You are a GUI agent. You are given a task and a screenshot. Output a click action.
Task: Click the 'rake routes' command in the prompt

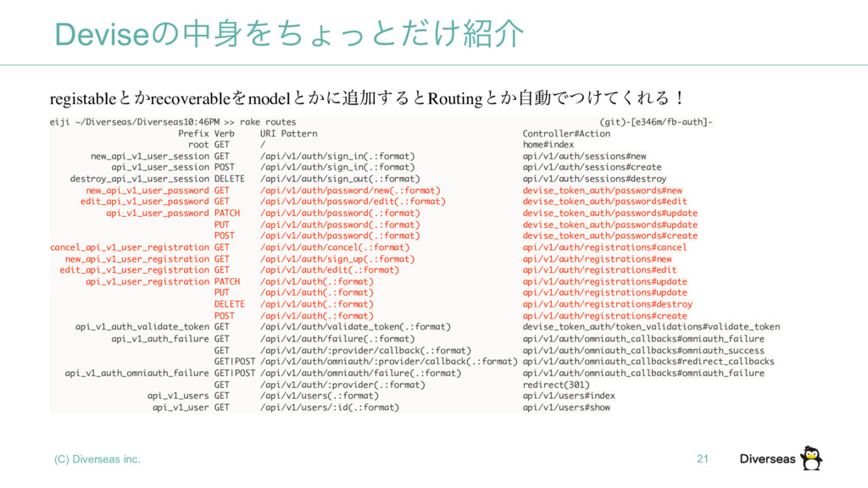click(268, 122)
